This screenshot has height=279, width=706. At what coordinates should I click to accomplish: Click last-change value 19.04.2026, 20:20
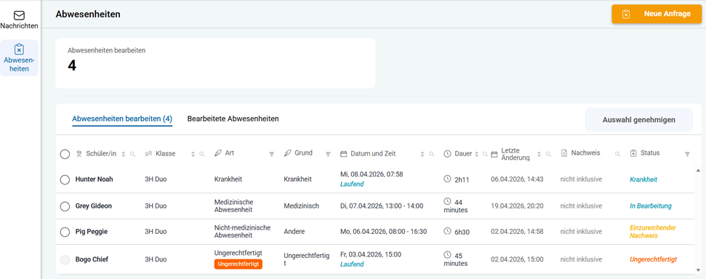coord(517,206)
